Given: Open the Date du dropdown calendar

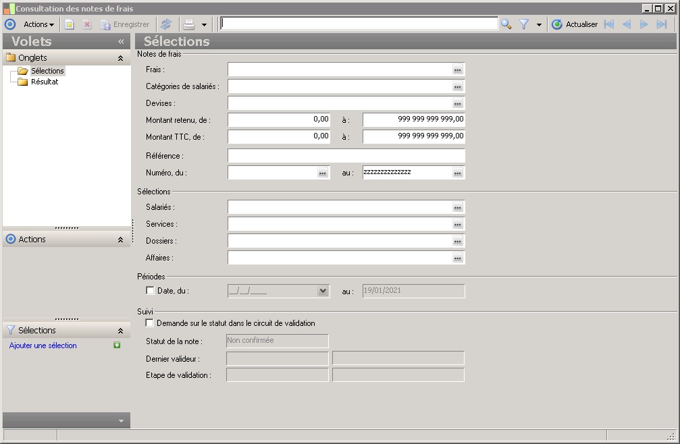Looking at the screenshot, I should click(323, 291).
